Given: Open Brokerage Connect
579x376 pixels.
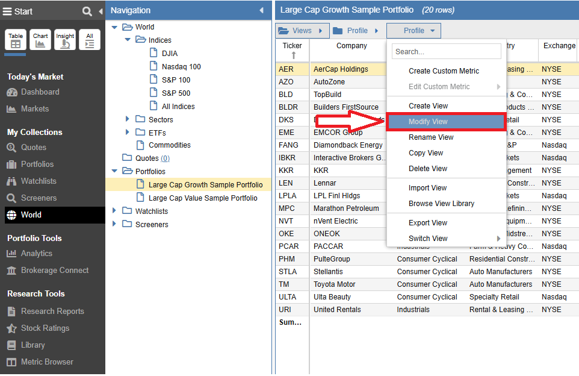Looking at the screenshot, I should [48, 271].
